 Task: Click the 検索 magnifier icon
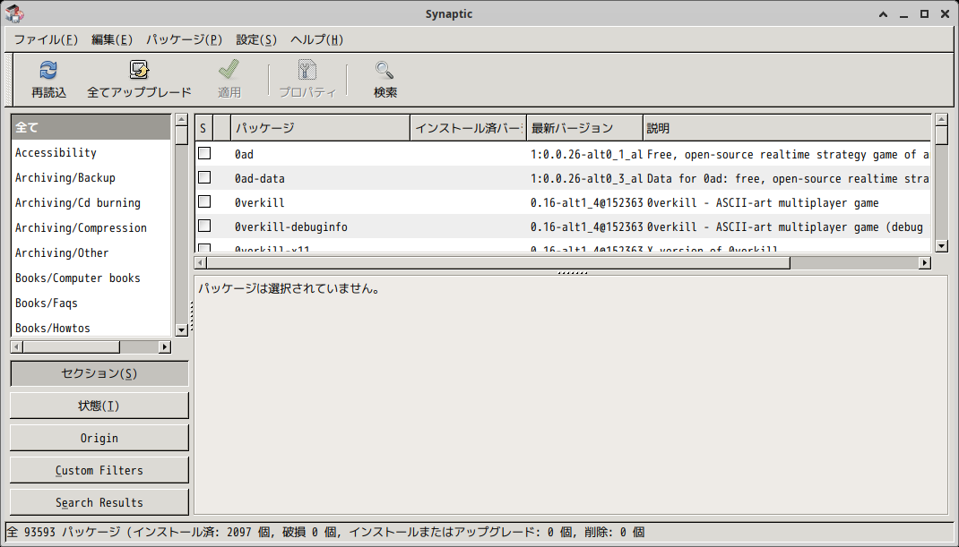click(x=384, y=71)
